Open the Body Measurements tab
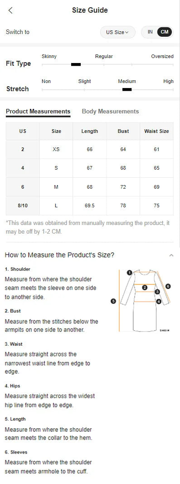This screenshot has width=180, height=484. tap(110, 112)
